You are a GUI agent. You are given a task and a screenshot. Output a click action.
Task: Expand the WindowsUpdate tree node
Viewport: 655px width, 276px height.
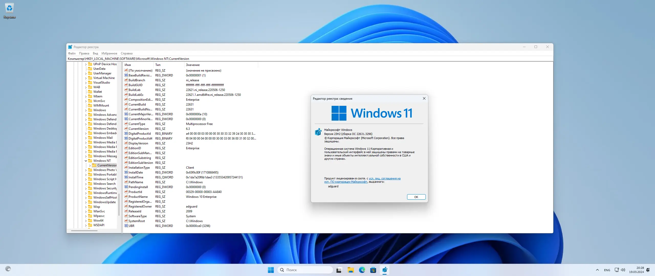[86, 202]
